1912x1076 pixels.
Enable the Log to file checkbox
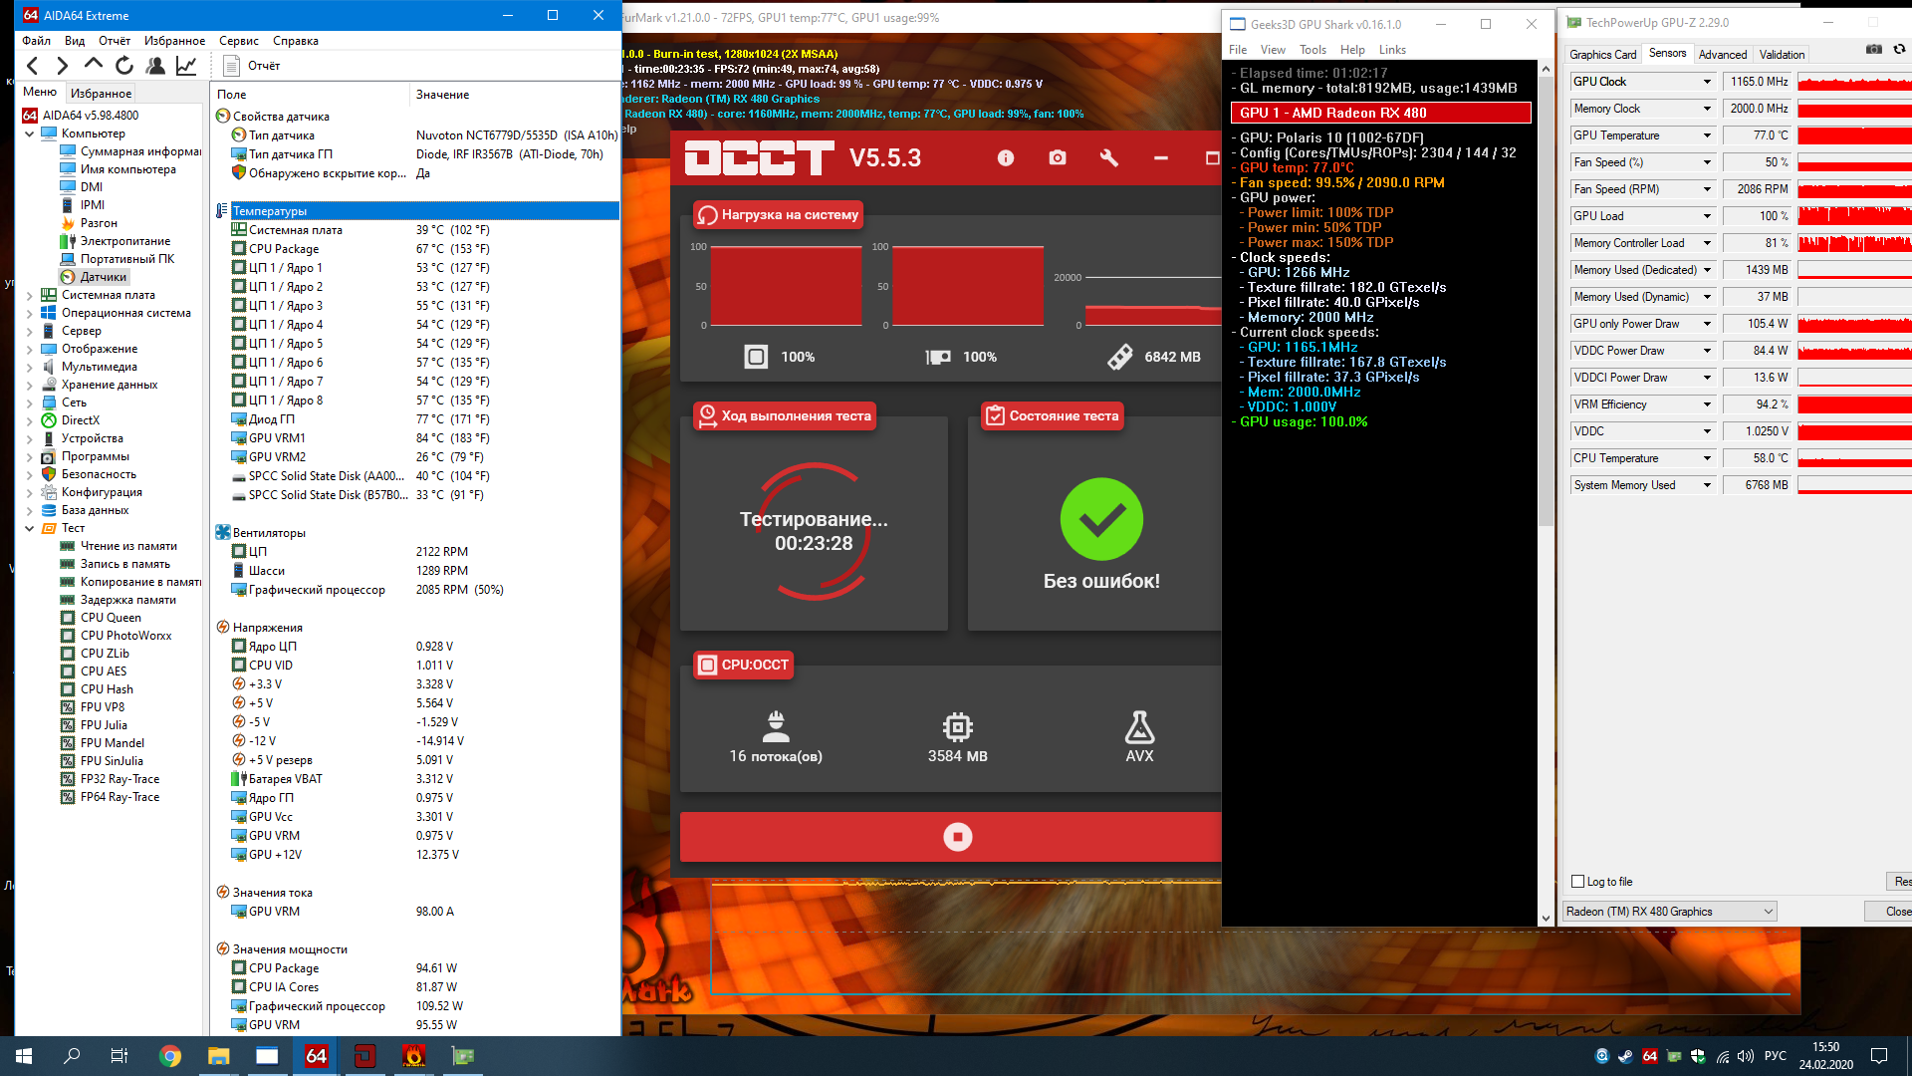[1577, 882]
